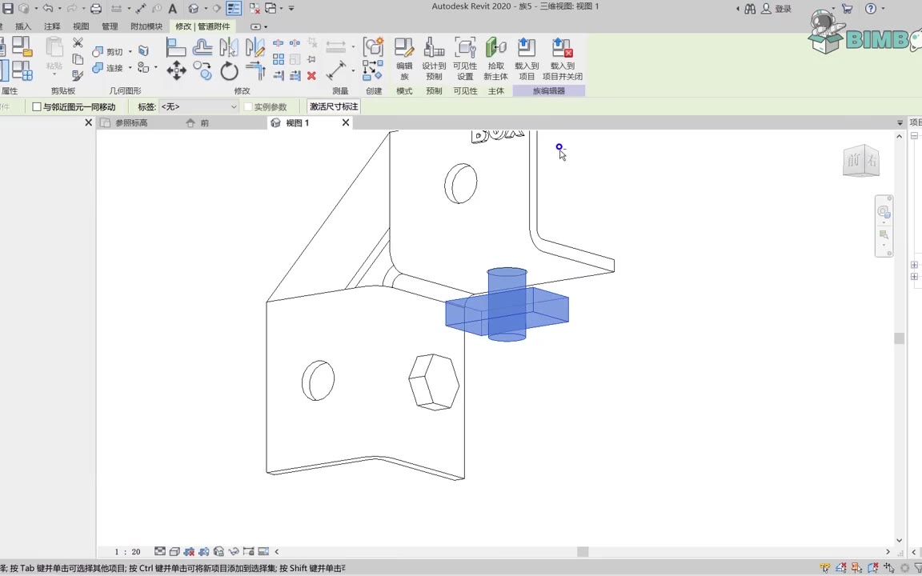Select the Move tool icon
Screen dimensions: 922x576
tap(176, 71)
